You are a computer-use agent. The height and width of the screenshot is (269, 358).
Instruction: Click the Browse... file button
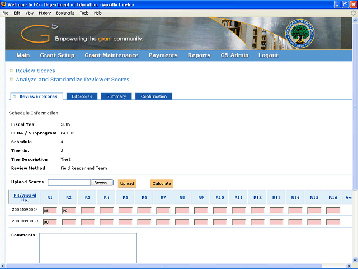[102, 183]
